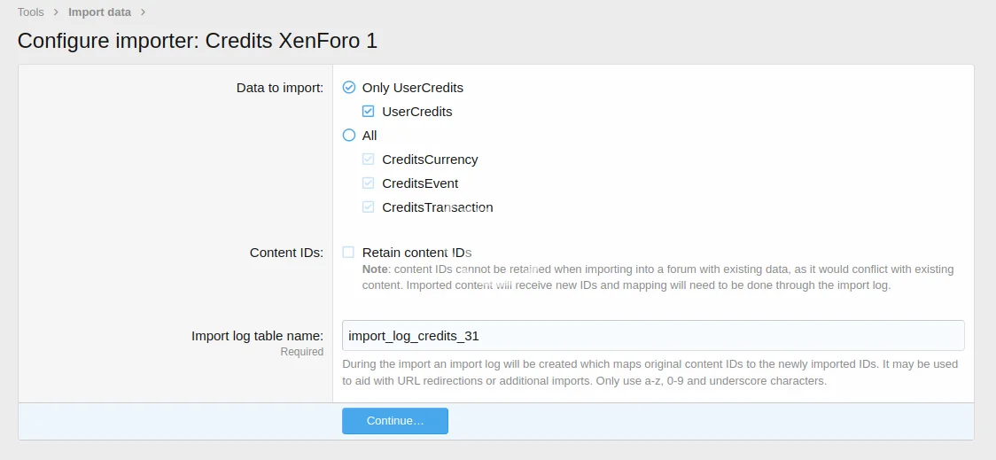996x460 pixels.
Task: Toggle the CreditsEvent checkbox
Action: (x=369, y=183)
